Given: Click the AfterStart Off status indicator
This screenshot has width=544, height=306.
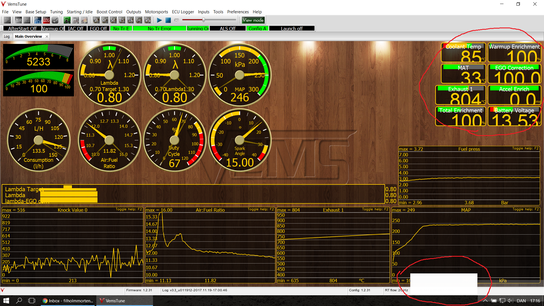Looking at the screenshot, I should [22, 28].
